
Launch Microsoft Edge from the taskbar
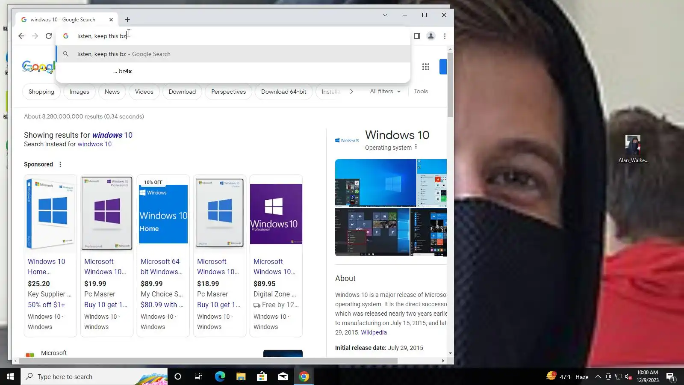click(x=220, y=376)
